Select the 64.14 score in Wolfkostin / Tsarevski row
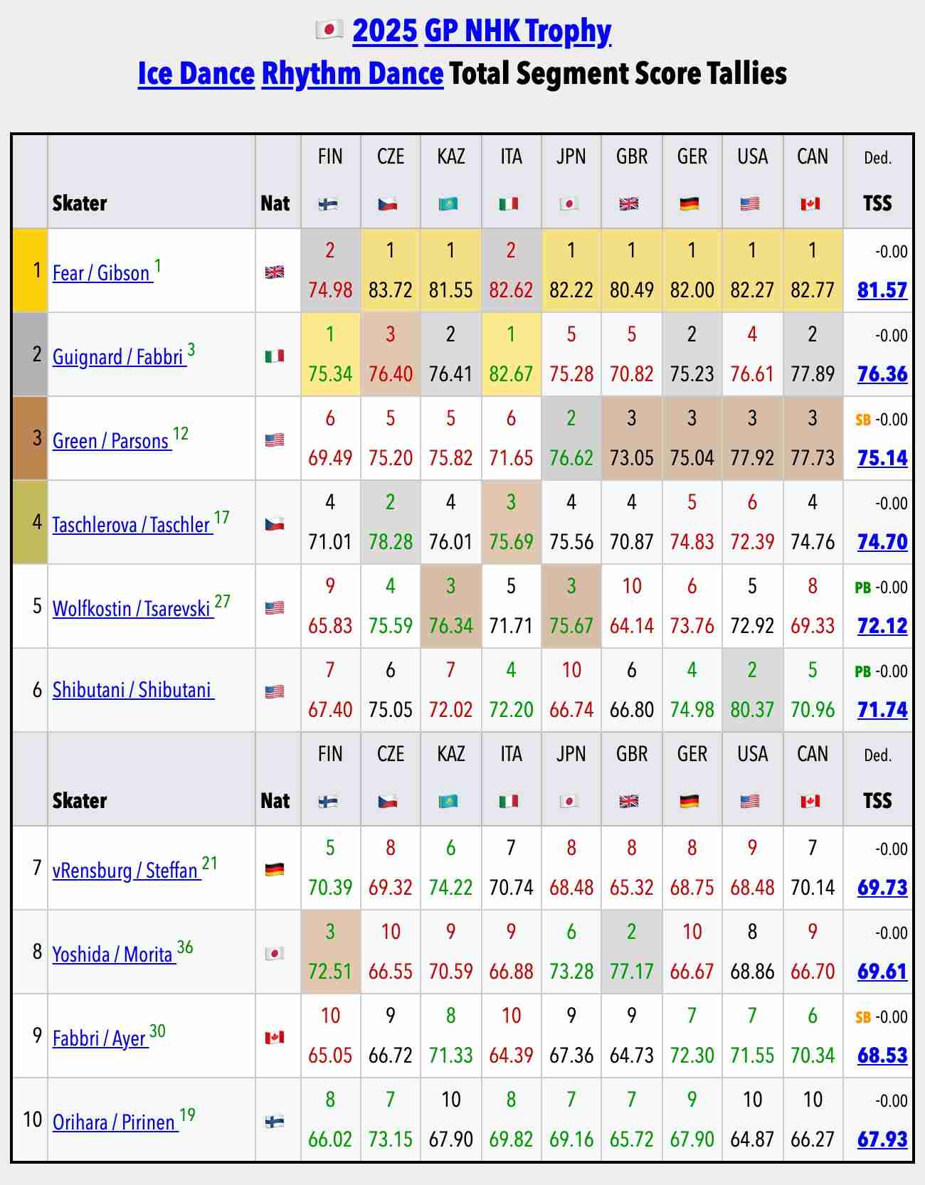The image size is (925, 1185). click(632, 626)
